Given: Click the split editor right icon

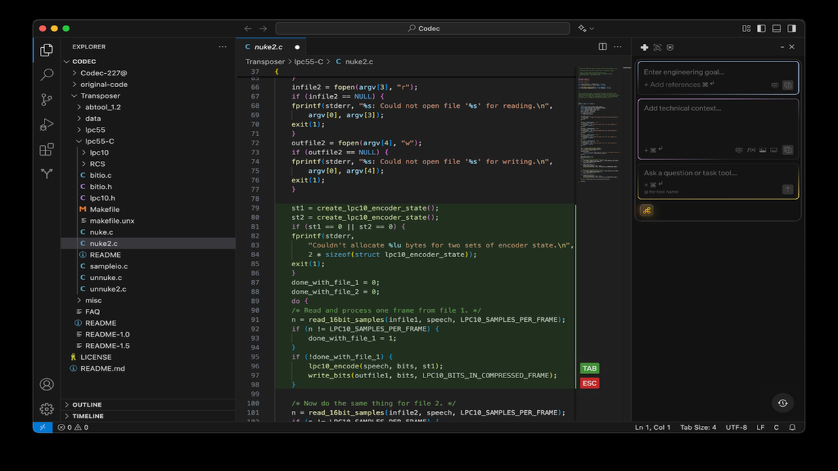Looking at the screenshot, I should click(x=602, y=46).
